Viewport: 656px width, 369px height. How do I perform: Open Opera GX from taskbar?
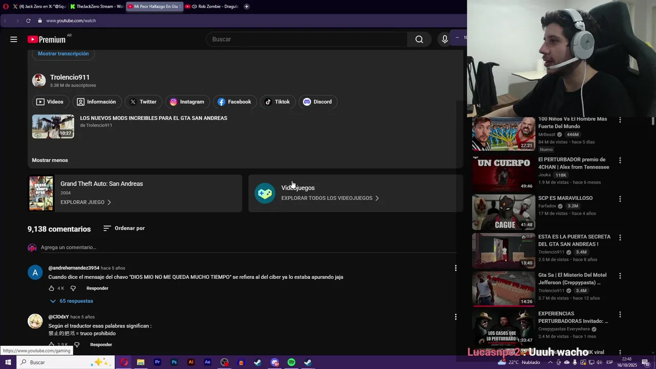(124, 362)
